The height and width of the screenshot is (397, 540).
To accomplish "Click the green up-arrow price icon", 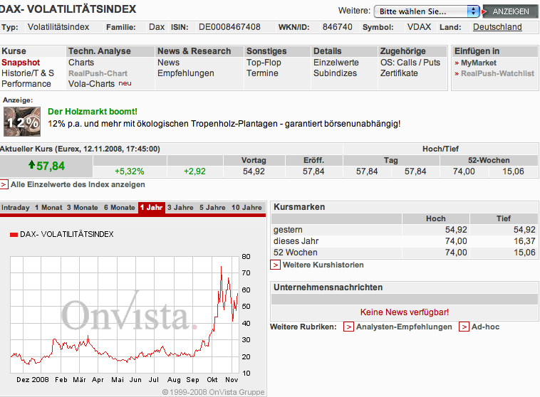I will click(x=31, y=164).
